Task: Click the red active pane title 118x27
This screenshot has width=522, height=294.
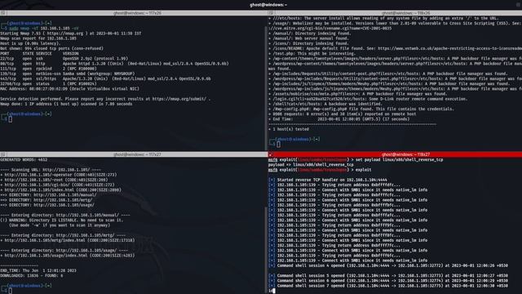Action: [x=405, y=154]
